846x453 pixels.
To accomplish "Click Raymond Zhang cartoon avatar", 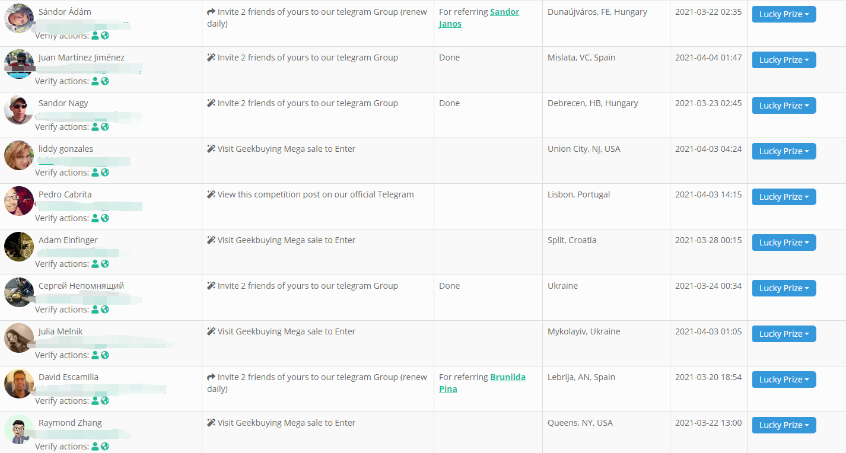I will point(19,429).
